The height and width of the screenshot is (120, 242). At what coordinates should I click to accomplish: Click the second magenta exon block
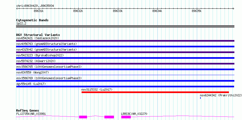tap(109, 117)
